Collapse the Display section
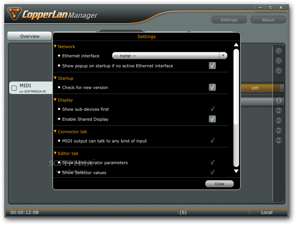Screen dimensions: 296x225 55,100
